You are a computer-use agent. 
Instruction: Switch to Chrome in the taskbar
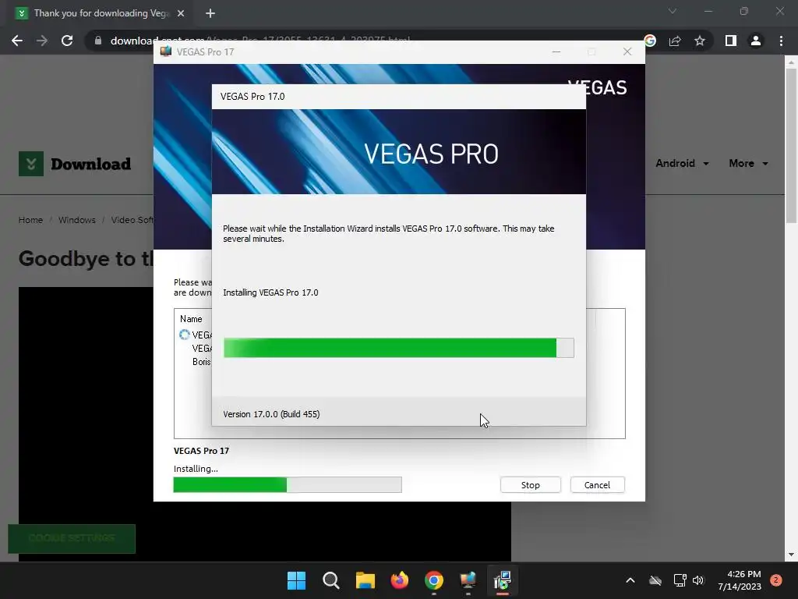coord(434,580)
